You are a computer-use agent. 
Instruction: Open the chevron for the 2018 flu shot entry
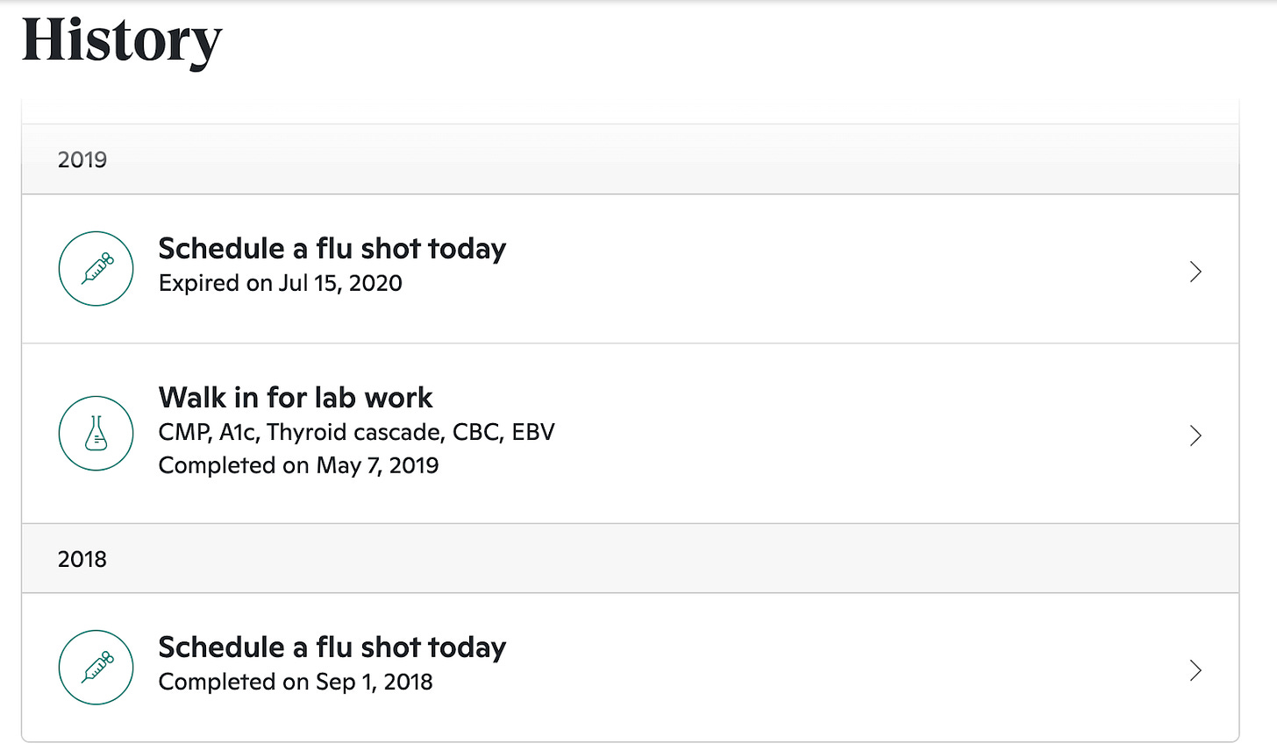(1195, 670)
